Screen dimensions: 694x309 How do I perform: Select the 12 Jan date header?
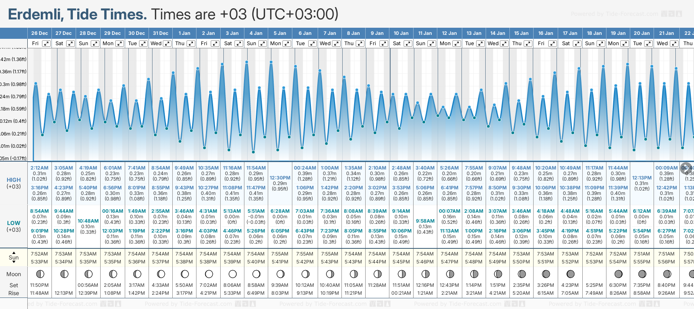449,33
